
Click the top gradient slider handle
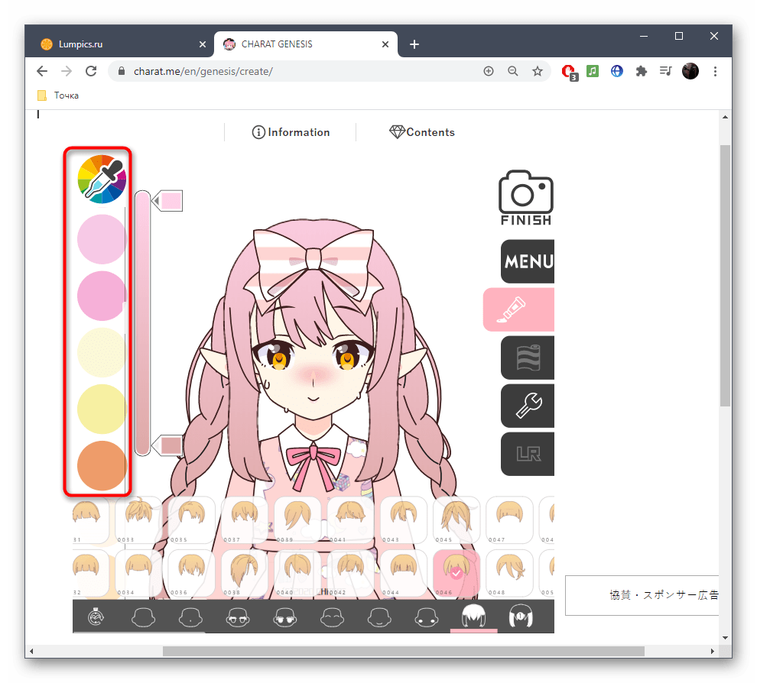(x=167, y=201)
